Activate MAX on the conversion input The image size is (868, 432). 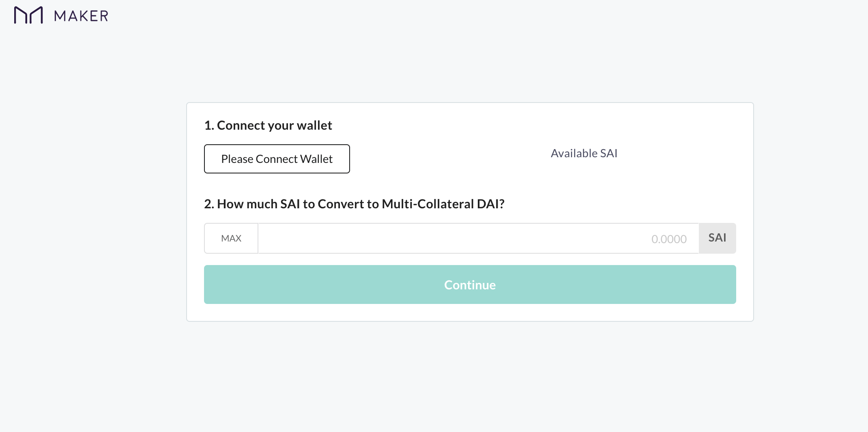coord(231,238)
